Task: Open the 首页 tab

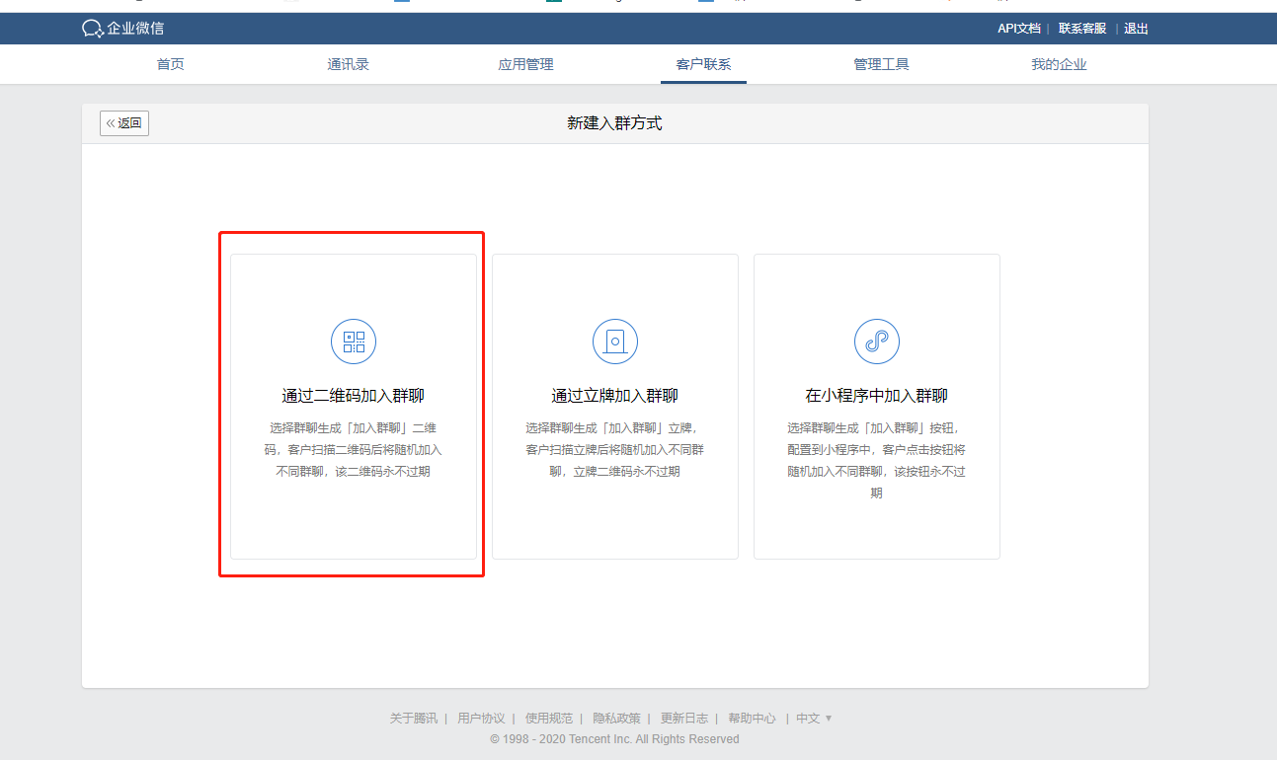Action: click(171, 65)
